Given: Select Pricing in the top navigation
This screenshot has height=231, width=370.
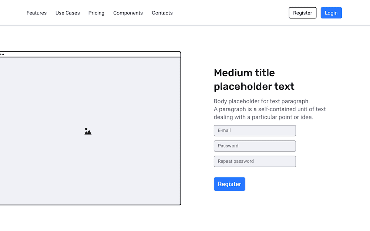Looking at the screenshot, I should click(96, 13).
